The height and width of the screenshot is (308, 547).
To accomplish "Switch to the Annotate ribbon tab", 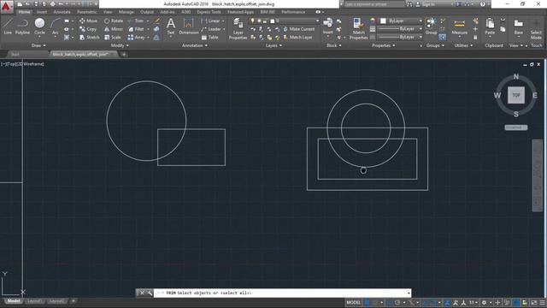I will [x=62, y=12].
